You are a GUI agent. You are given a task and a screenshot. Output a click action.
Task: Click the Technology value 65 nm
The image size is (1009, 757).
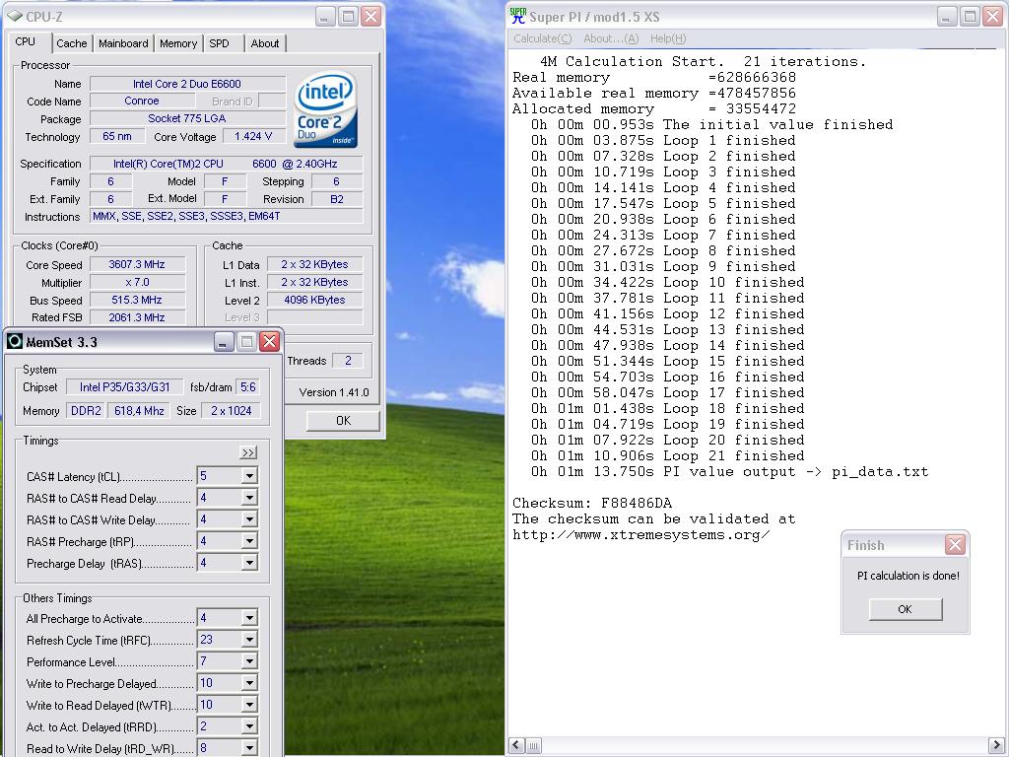coord(116,136)
